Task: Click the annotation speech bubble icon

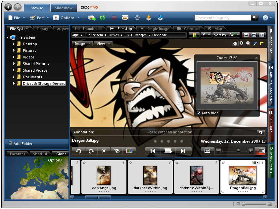Action: pos(261,132)
